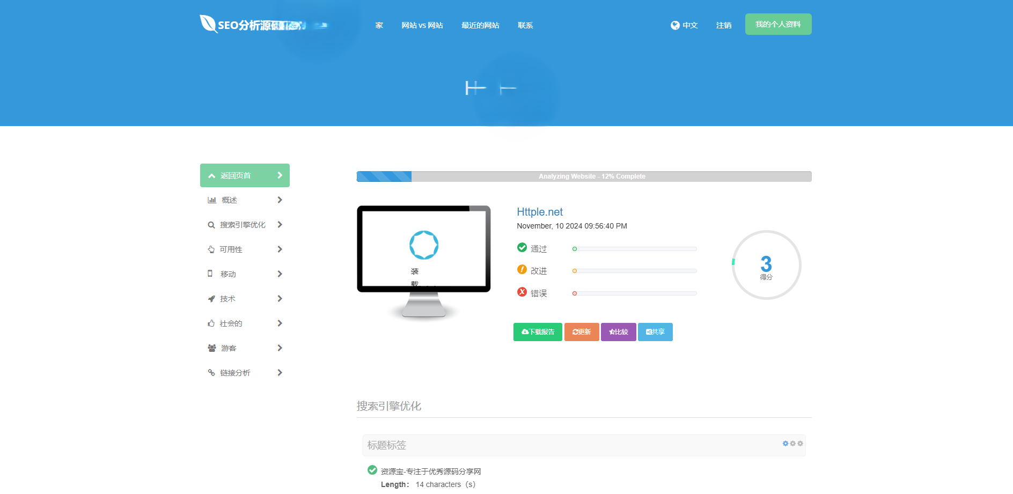1013x494 pixels.
Task: Click the orange 更新 button
Action: [x=582, y=332]
